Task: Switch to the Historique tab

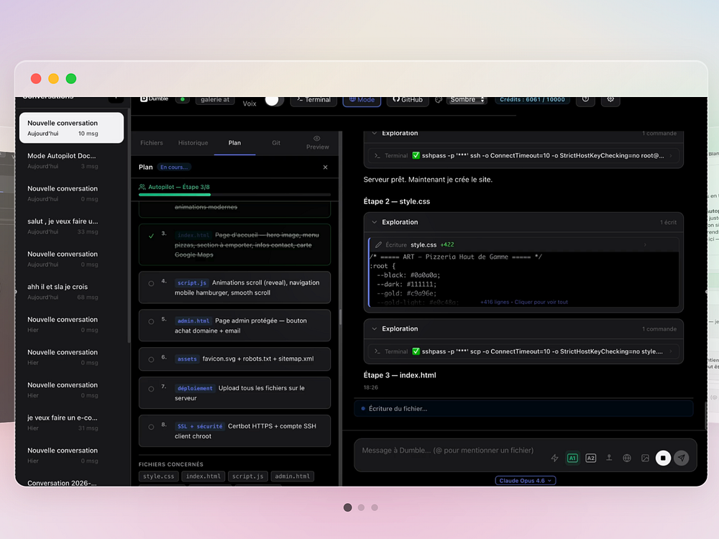Action: point(193,143)
